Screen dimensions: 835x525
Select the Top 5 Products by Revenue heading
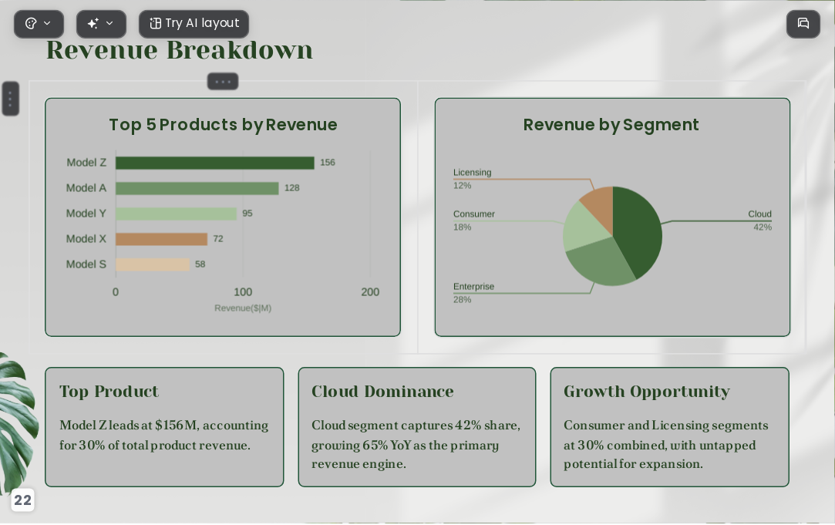tap(223, 125)
